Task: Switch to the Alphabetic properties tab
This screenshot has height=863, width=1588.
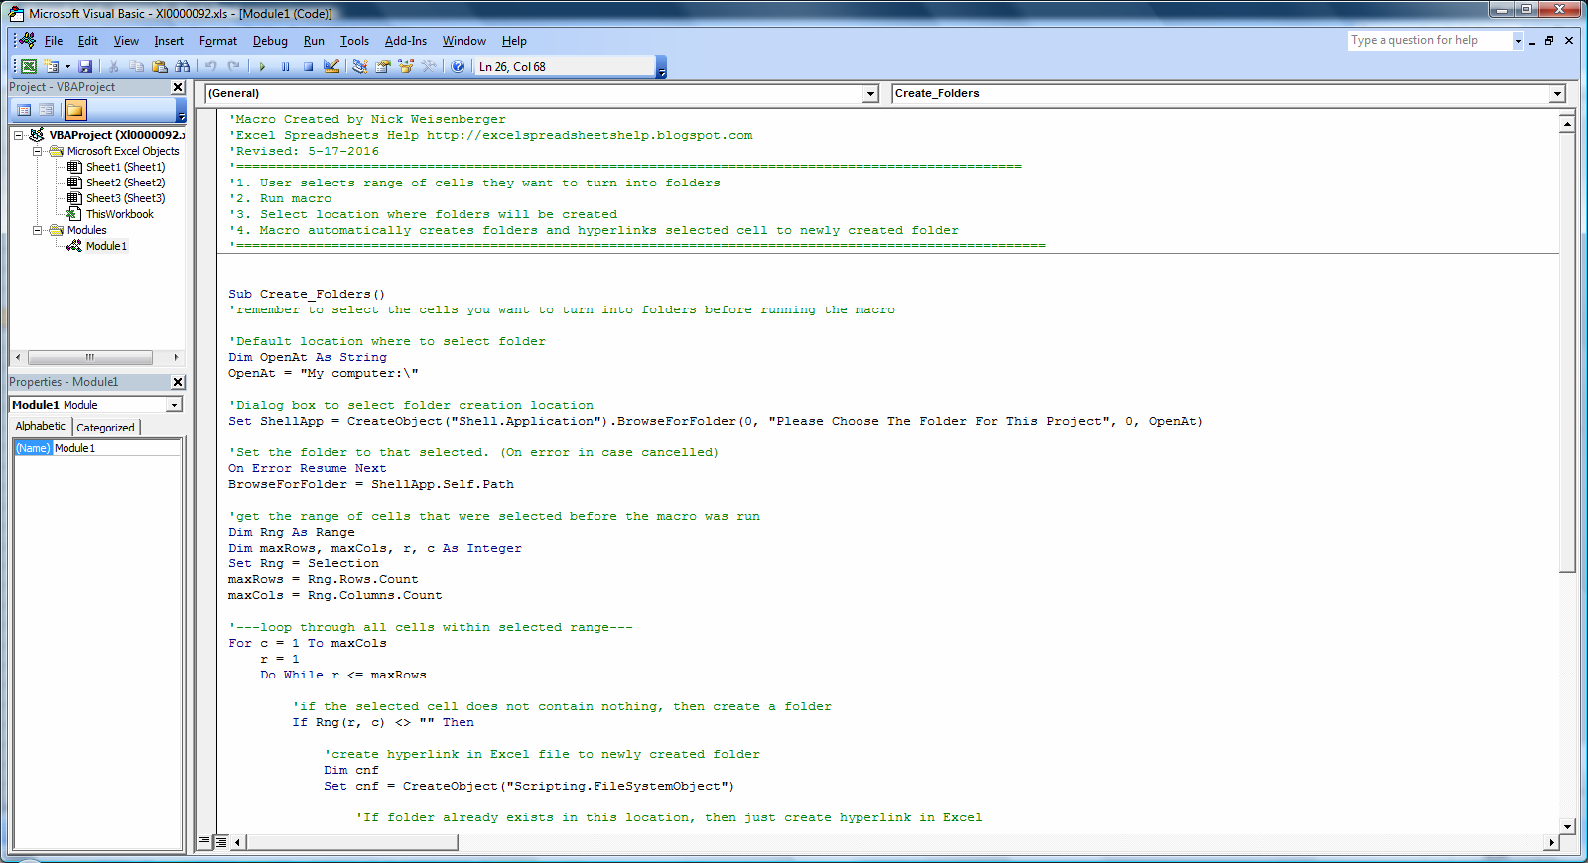Action: 41,426
